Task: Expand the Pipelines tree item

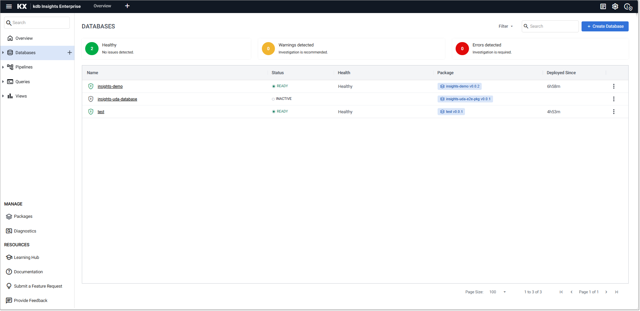Action: click(3, 67)
